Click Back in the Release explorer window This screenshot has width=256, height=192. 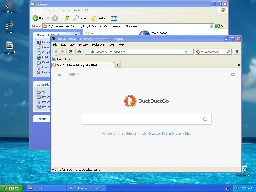(x=39, y=18)
